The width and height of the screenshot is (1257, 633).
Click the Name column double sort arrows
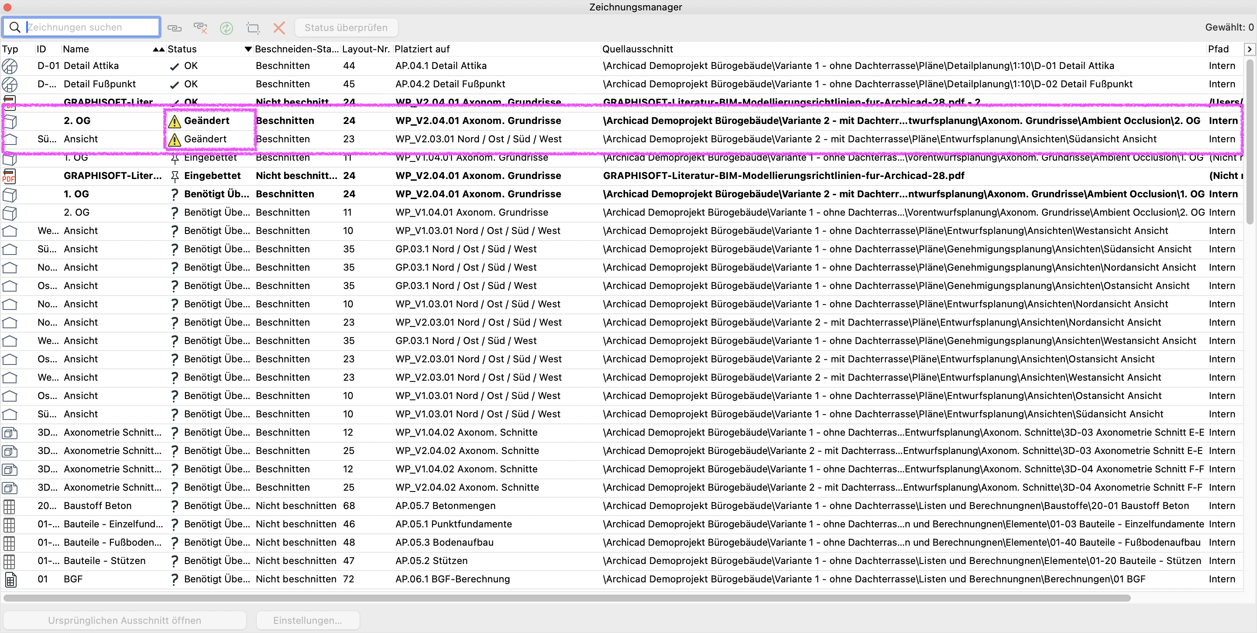(158, 49)
